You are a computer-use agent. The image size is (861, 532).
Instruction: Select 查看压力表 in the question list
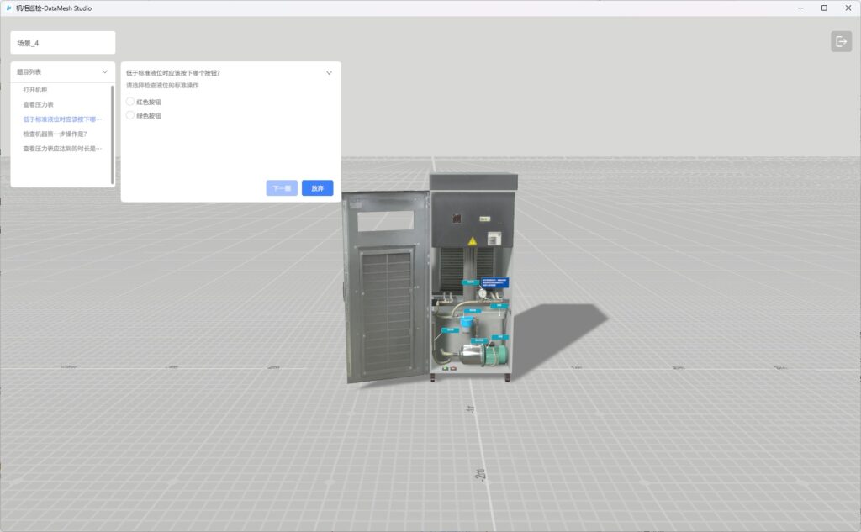(39, 104)
